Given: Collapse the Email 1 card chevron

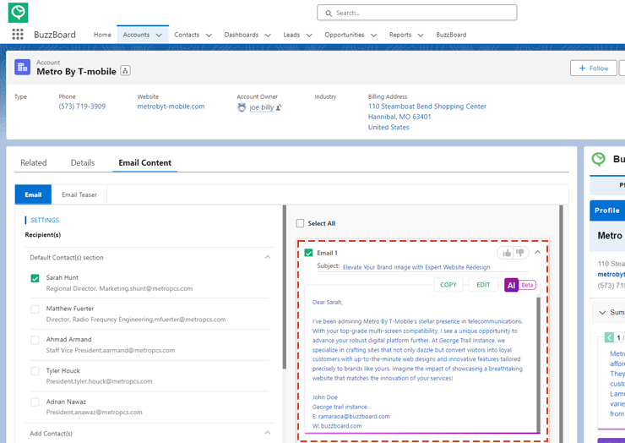Looking at the screenshot, I should [537, 252].
